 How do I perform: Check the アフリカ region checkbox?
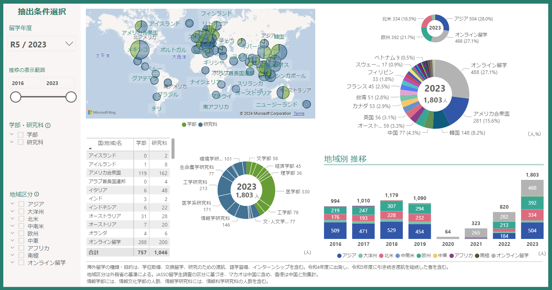coord(22,248)
